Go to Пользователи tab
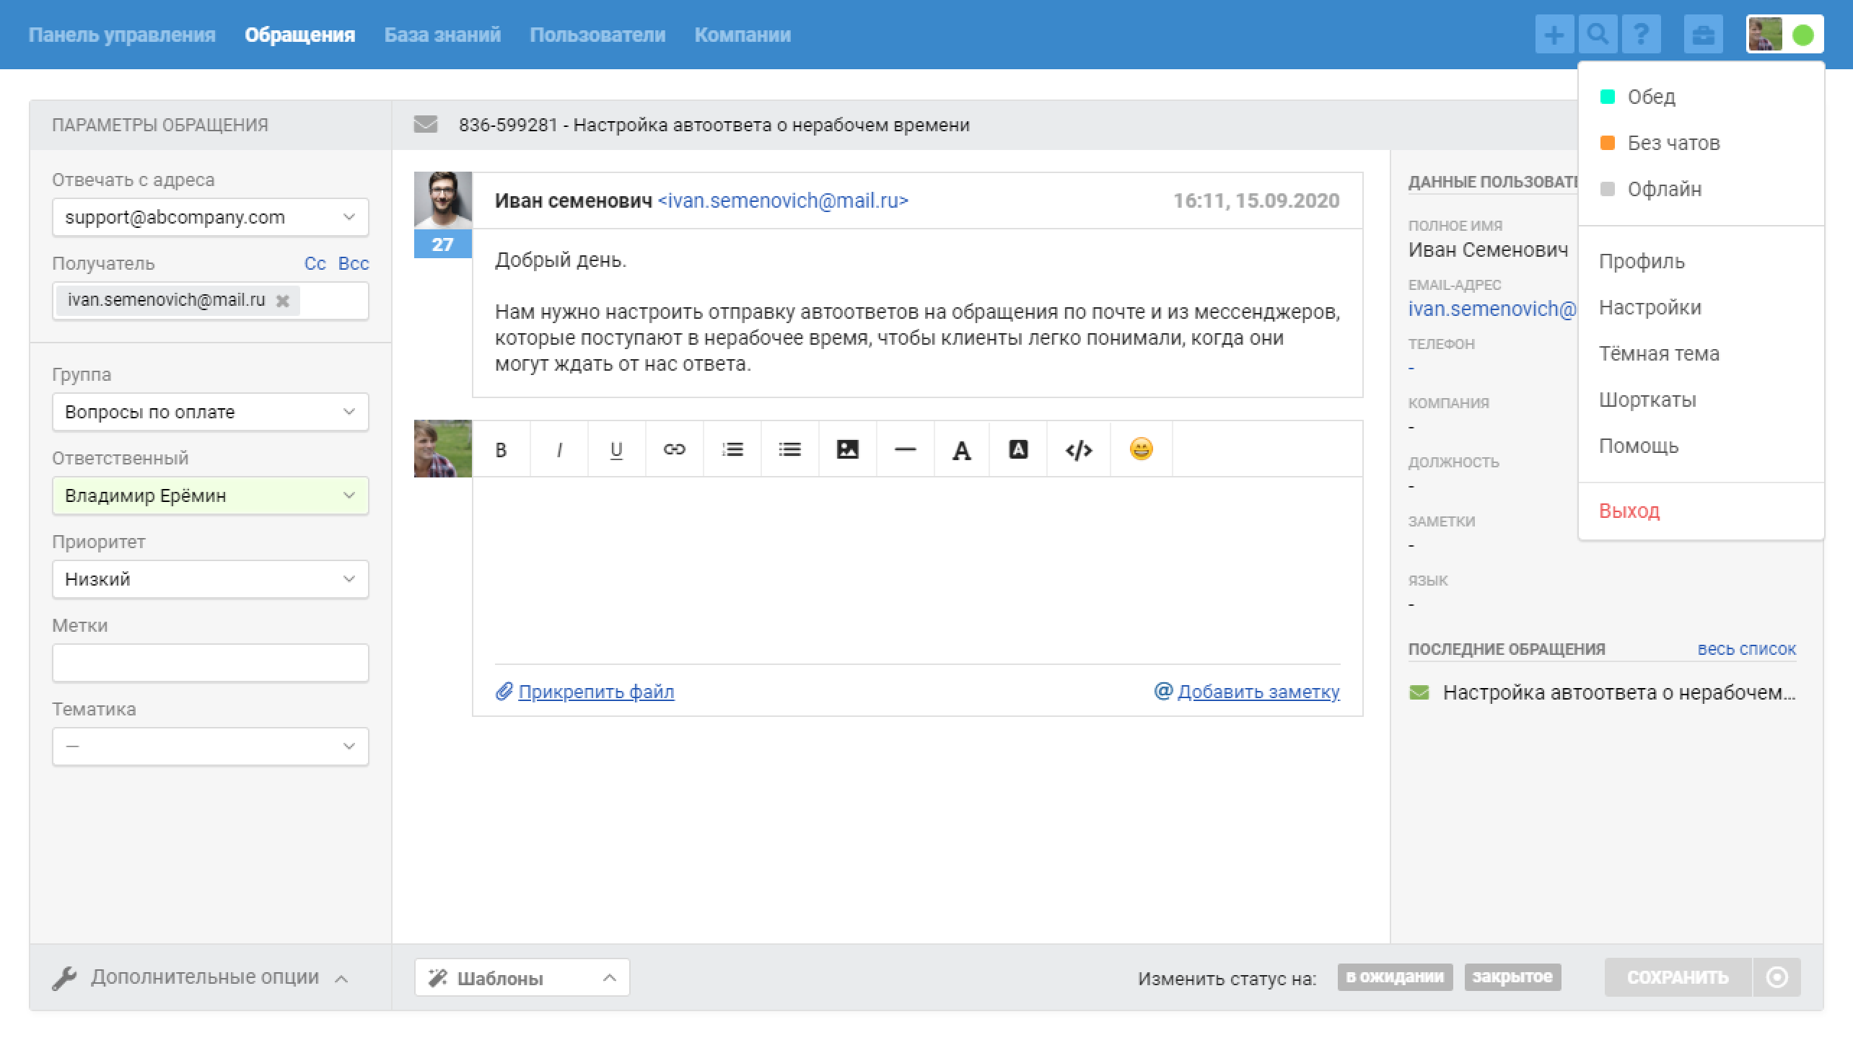This screenshot has height=1040, width=1853. [x=597, y=35]
